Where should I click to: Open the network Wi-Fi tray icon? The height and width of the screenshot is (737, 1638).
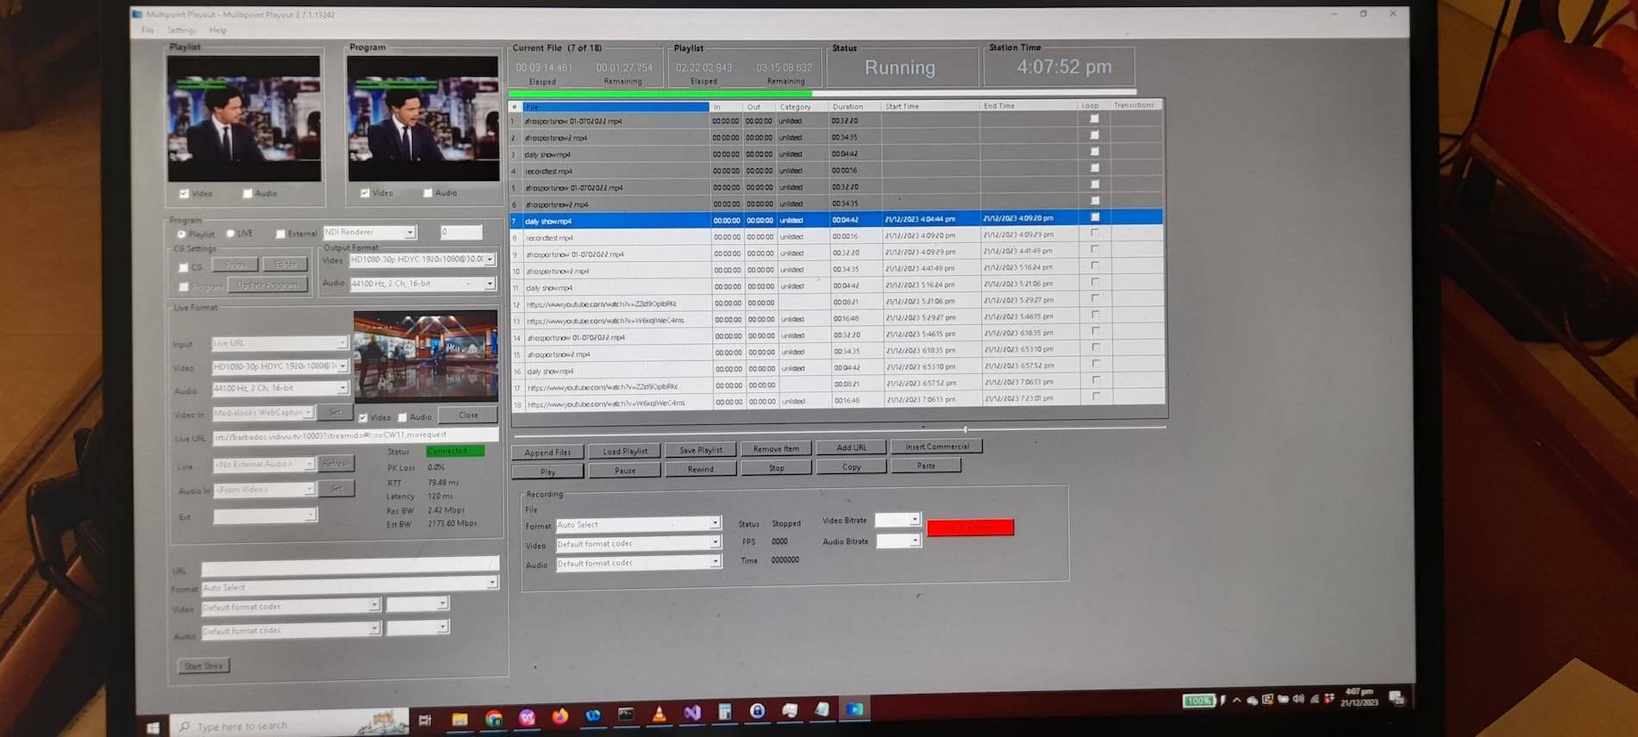point(1314,699)
